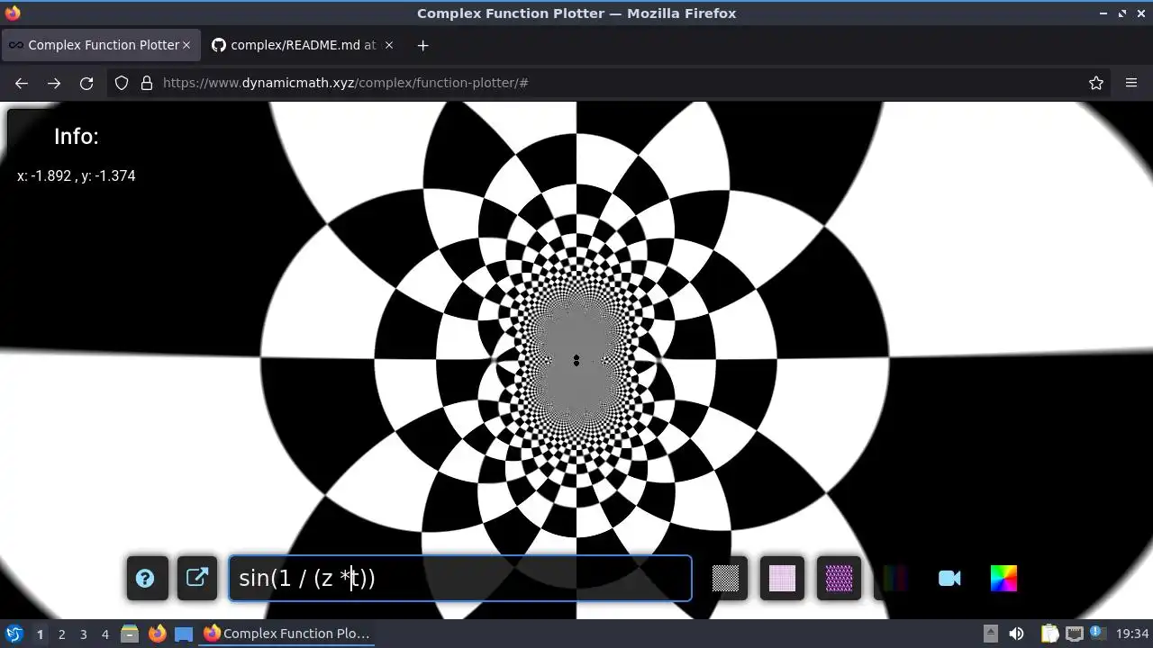Launch Firefox from the taskbar launcher

(x=157, y=634)
